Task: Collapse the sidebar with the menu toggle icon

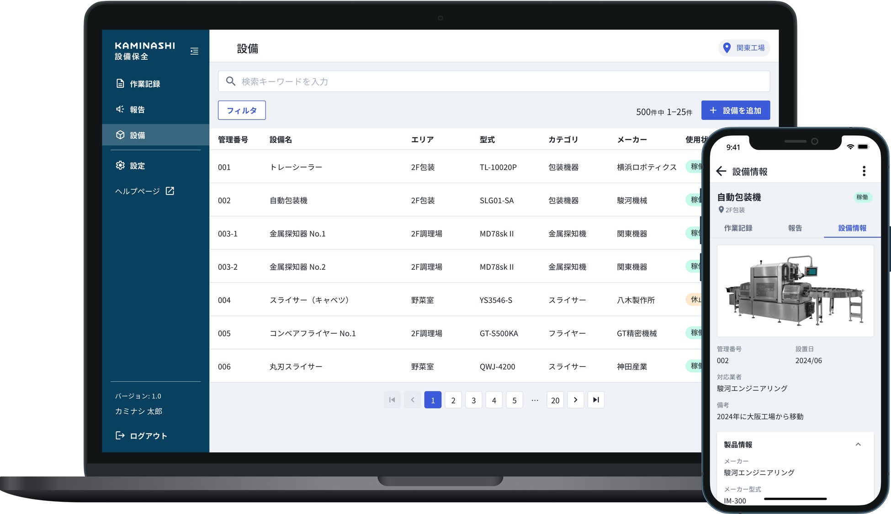Action: click(194, 51)
